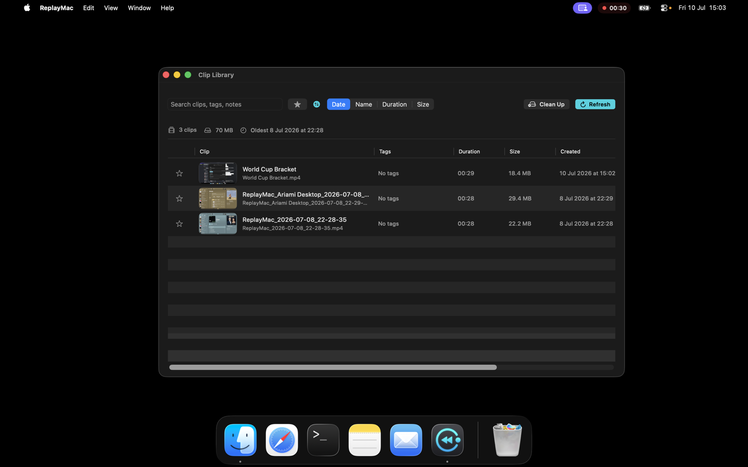Click the Tags column header
Screen dimensions: 748x467
[x=414, y=151]
